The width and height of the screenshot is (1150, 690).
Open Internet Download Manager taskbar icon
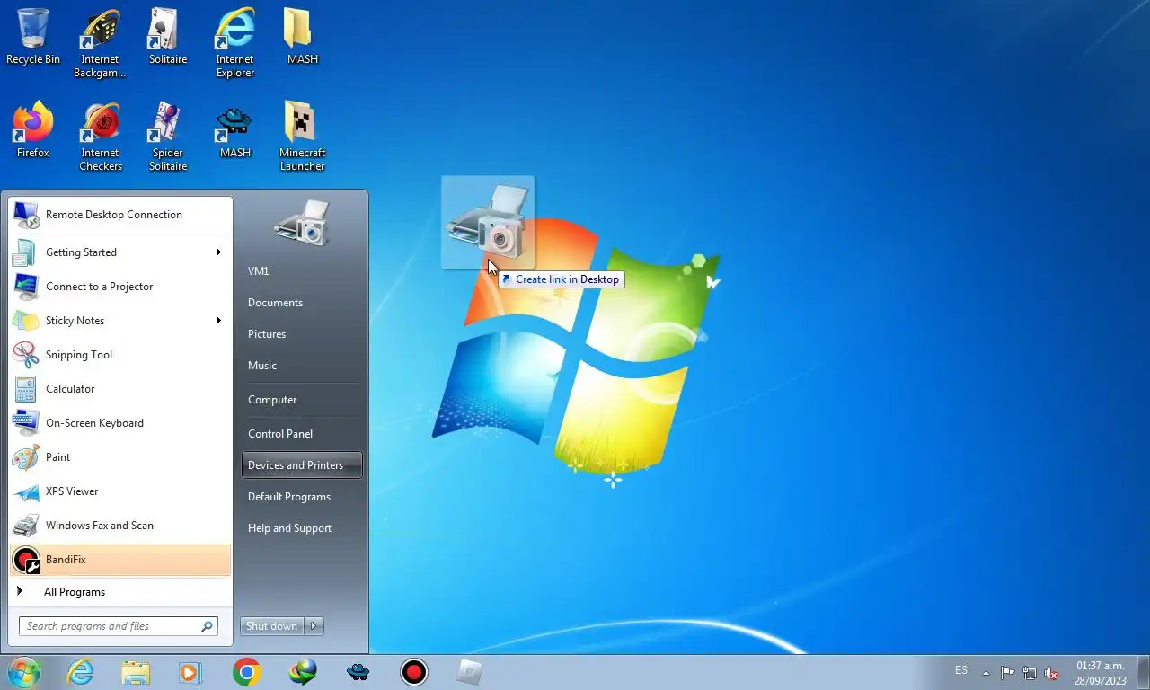click(302, 672)
